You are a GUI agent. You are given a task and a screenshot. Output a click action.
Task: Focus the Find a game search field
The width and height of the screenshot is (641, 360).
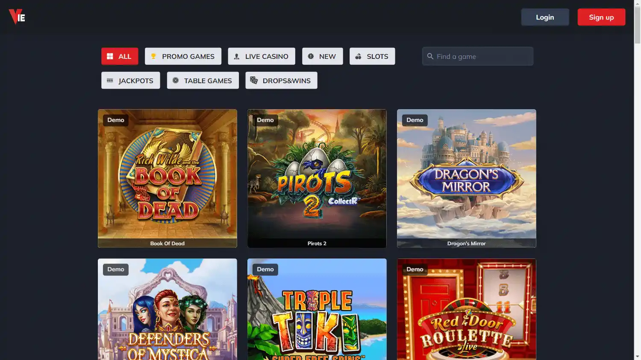pyautogui.click(x=478, y=56)
